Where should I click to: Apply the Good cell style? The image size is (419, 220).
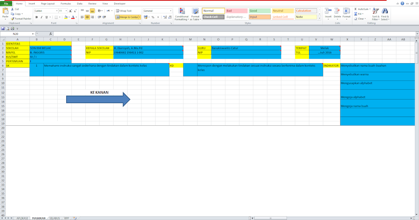pos(259,11)
